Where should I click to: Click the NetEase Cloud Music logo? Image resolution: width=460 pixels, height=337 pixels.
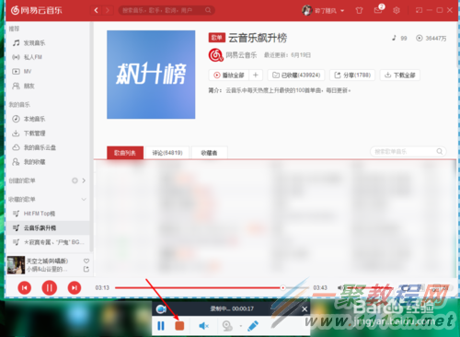[36, 10]
